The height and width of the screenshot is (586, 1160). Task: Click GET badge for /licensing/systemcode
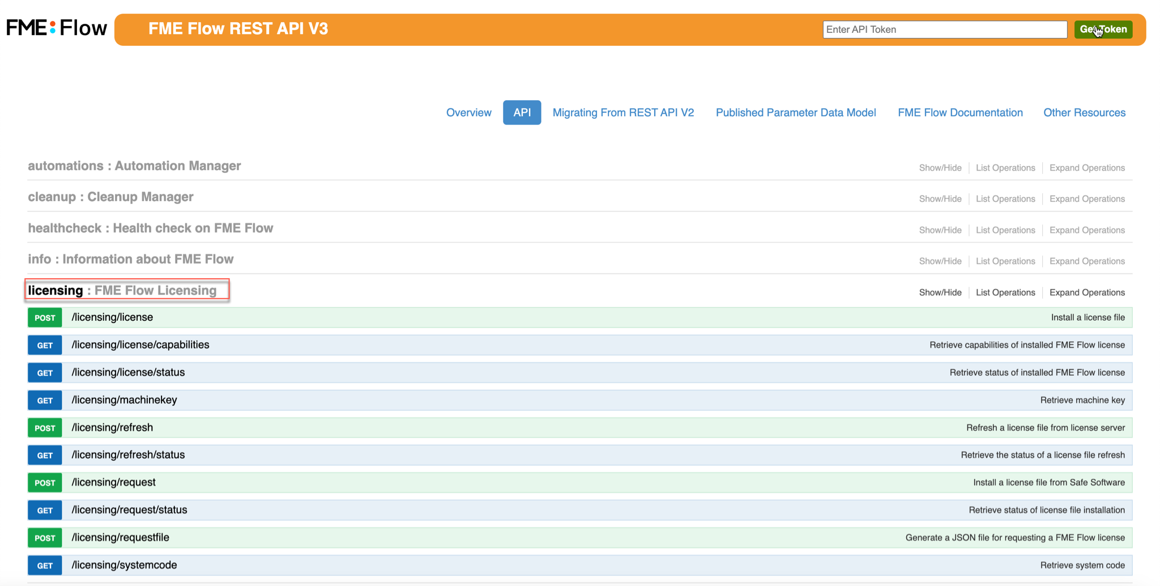(x=45, y=565)
